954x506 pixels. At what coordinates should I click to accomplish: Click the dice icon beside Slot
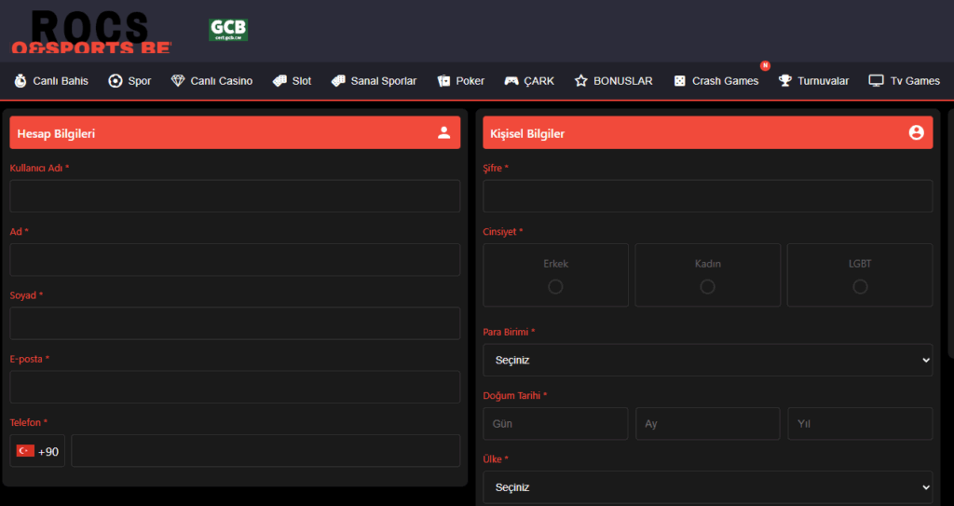pyautogui.click(x=279, y=80)
